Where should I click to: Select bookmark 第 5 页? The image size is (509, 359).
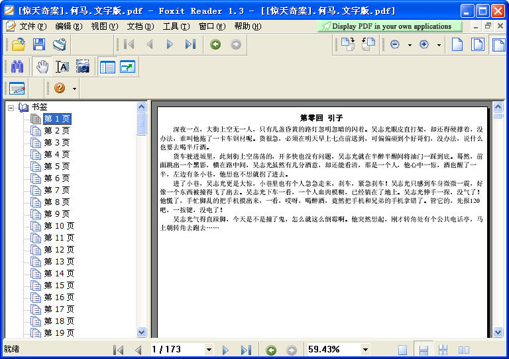click(x=57, y=167)
